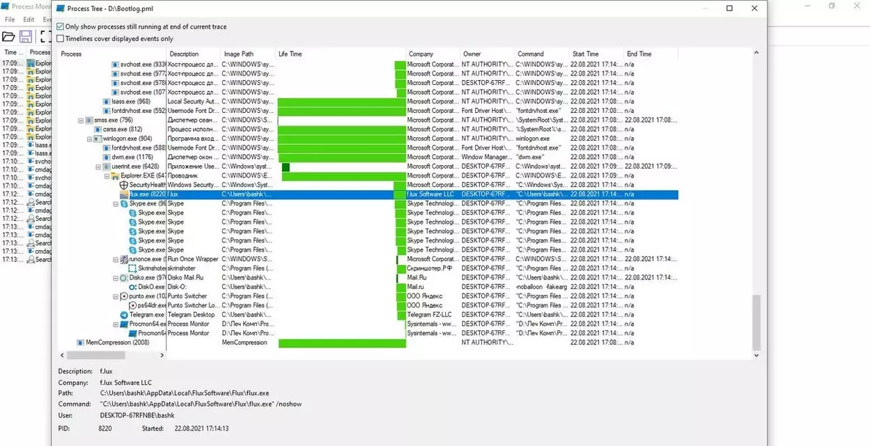Click the Process column header in tree

(111, 54)
